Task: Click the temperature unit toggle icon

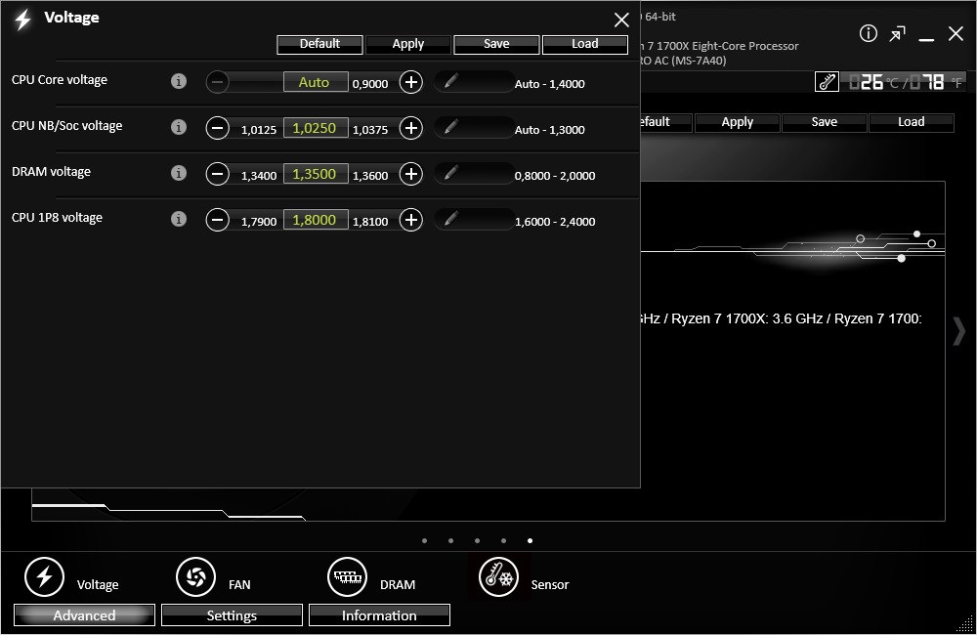Action: 827,82
